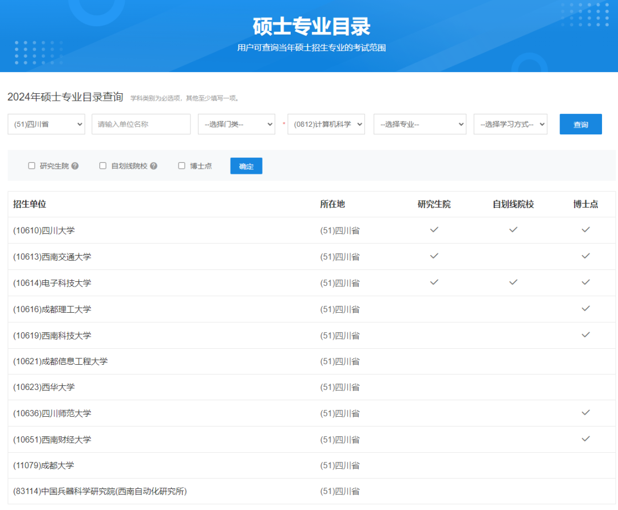Image resolution: width=618 pixels, height=510 pixels.
Task: Click the 招生单位 column header
Action: (x=30, y=204)
